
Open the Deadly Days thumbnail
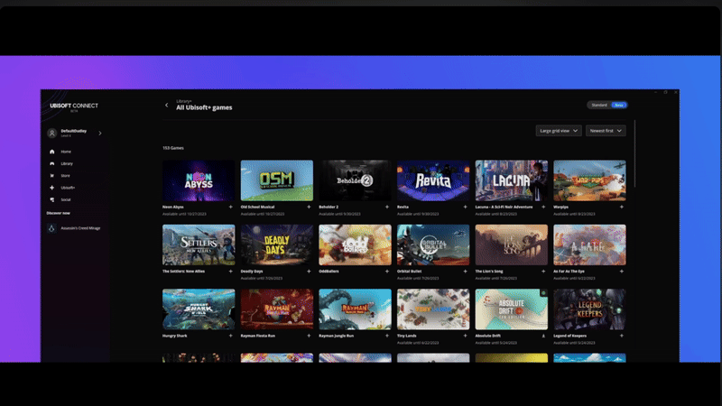[x=277, y=245]
